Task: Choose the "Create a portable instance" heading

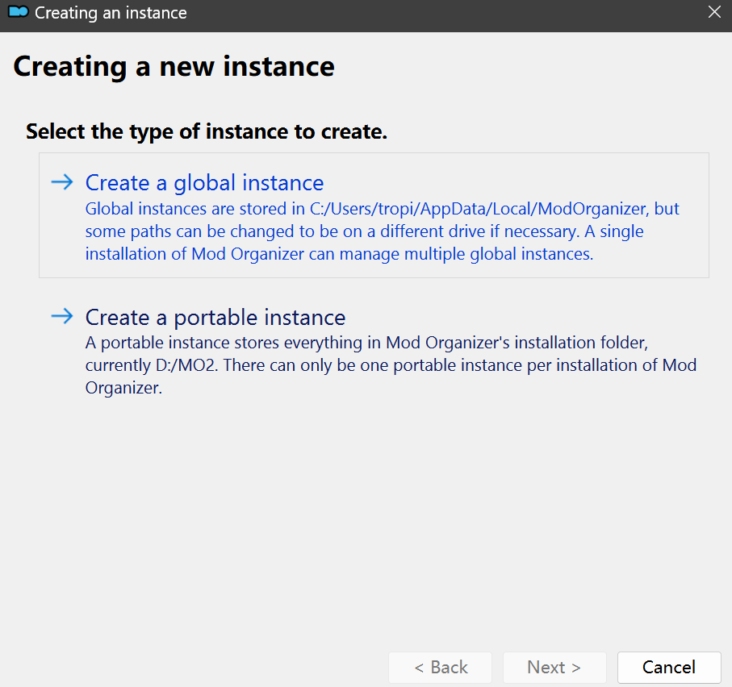Action: point(215,317)
